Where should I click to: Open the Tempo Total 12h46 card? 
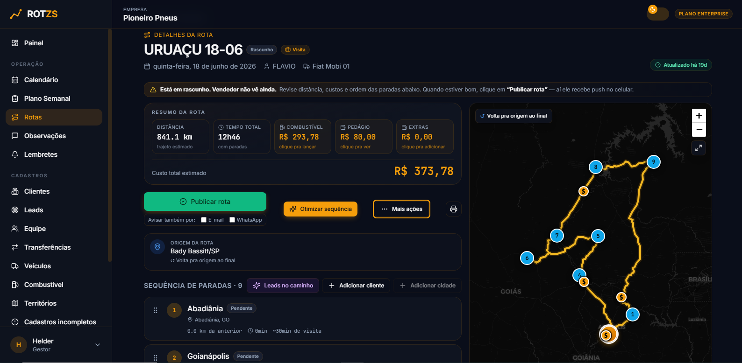242,137
